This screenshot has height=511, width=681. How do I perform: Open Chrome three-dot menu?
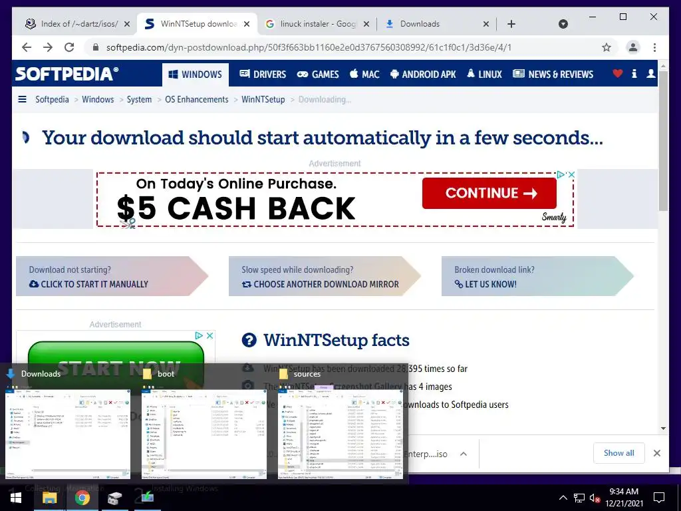(x=654, y=47)
